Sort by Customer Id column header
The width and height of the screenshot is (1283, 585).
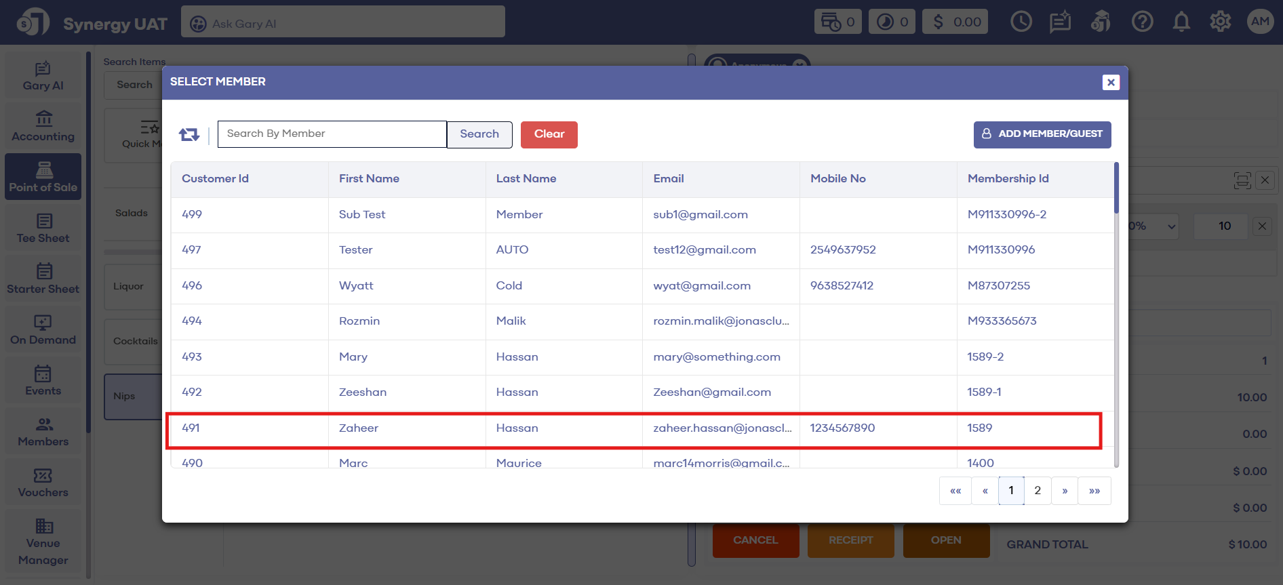tap(215, 179)
